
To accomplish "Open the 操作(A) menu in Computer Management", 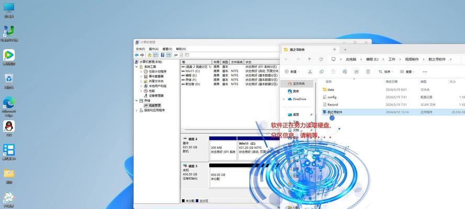I will [x=154, y=49].
